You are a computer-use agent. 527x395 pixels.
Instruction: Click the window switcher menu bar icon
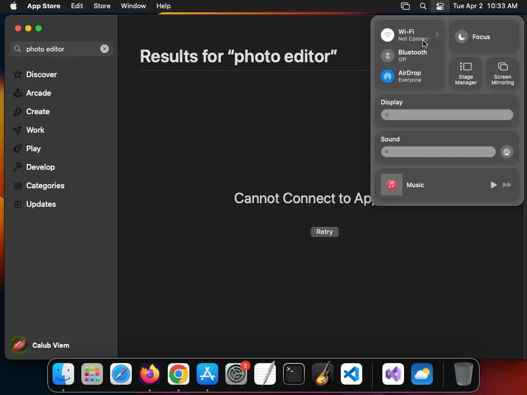[x=406, y=6]
